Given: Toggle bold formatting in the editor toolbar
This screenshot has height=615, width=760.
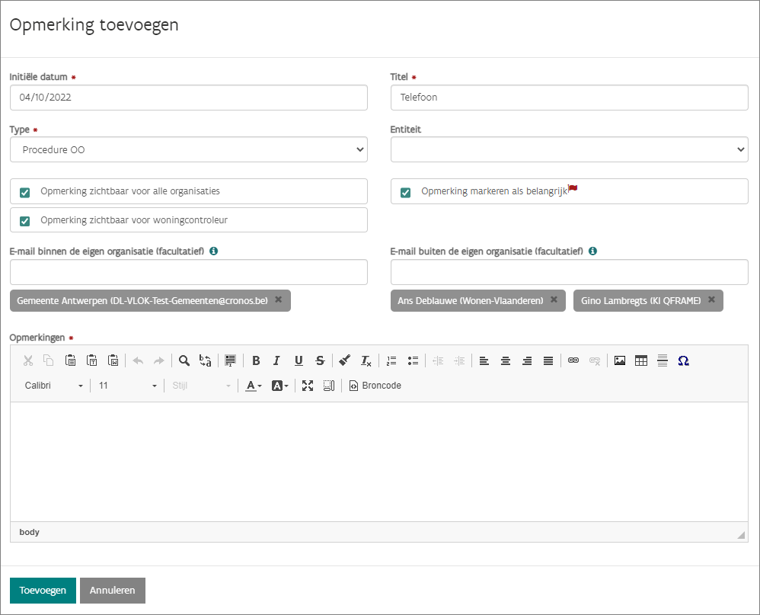Looking at the screenshot, I should coord(256,361).
